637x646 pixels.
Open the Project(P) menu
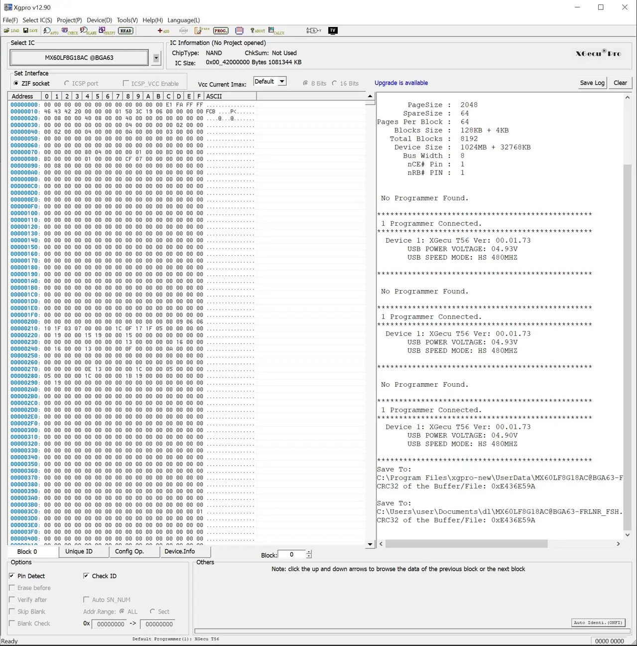pos(69,20)
